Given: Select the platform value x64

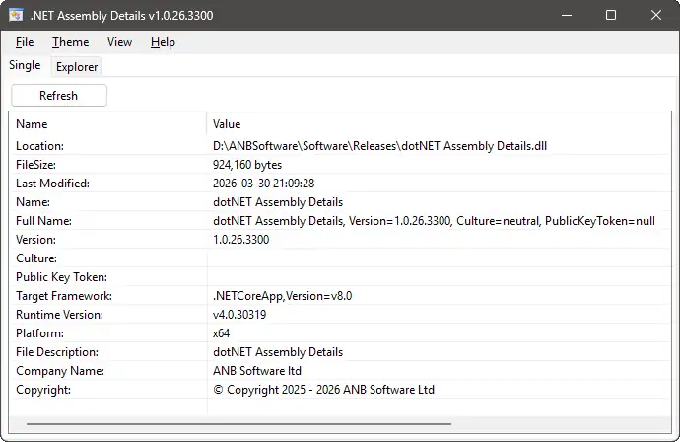Looking at the screenshot, I should point(221,333).
